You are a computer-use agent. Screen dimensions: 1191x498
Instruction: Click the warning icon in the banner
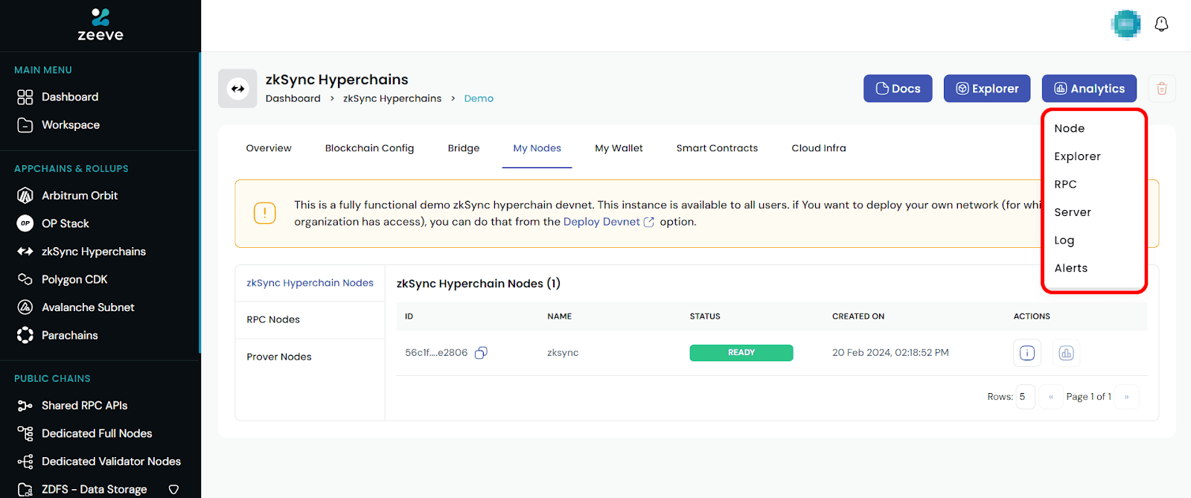[x=265, y=213]
